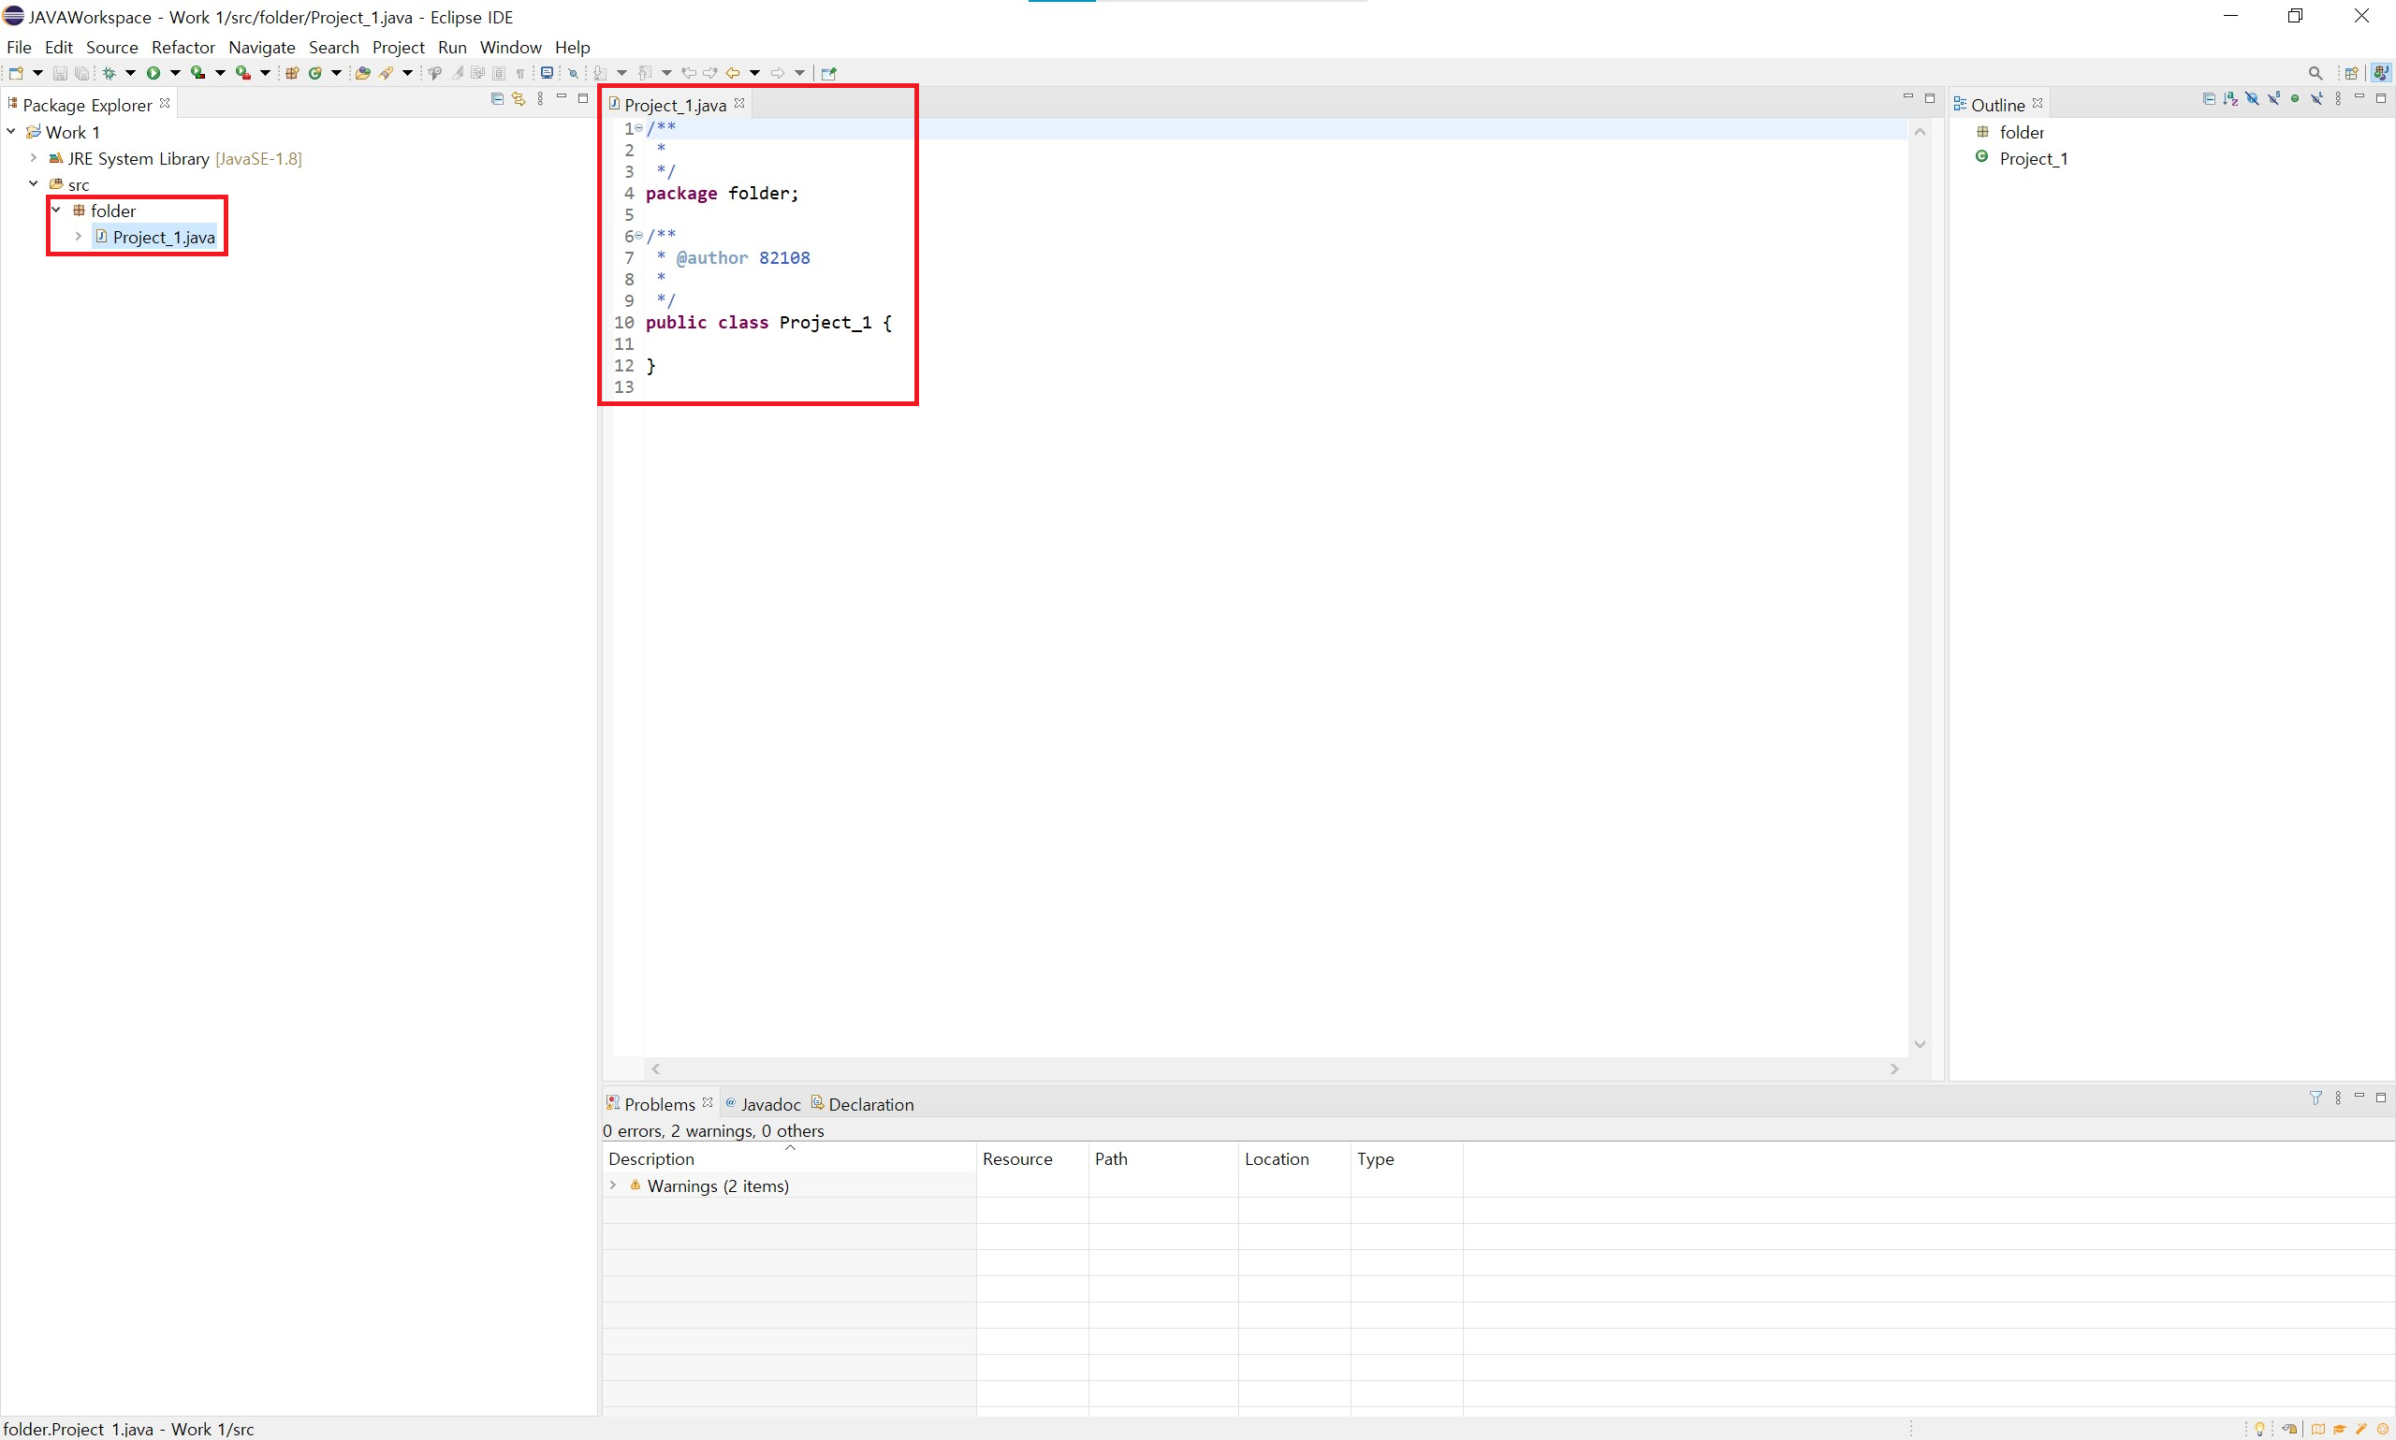2396x1440 pixels.
Task: Collapse all in Package Explorer
Action: coord(497,99)
